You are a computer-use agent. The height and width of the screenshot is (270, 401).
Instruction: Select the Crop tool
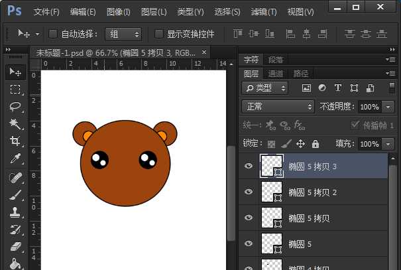[15, 141]
